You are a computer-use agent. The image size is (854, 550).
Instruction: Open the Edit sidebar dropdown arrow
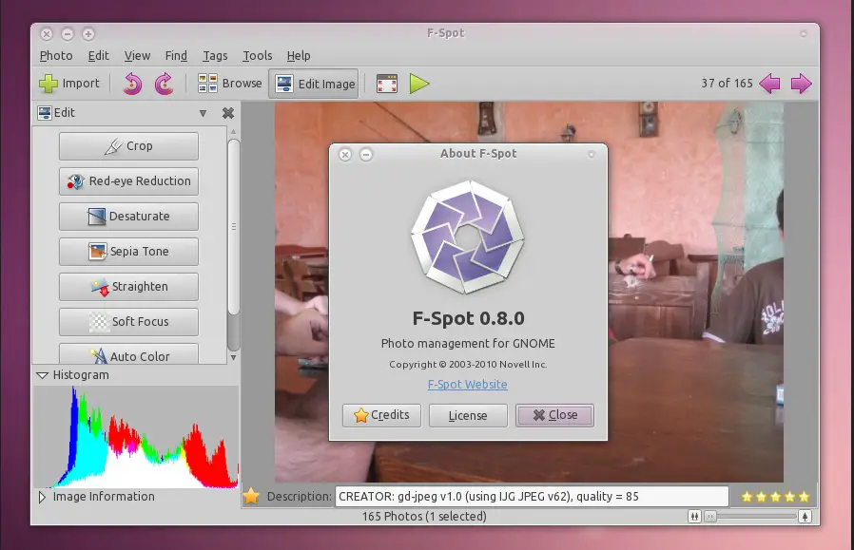(x=203, y=113)
